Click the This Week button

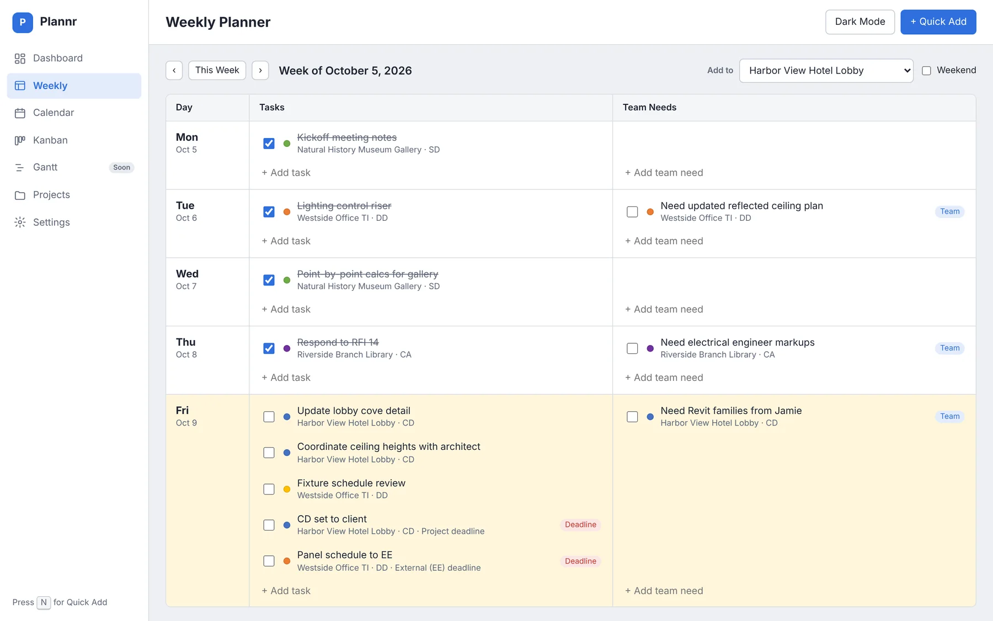217,71
